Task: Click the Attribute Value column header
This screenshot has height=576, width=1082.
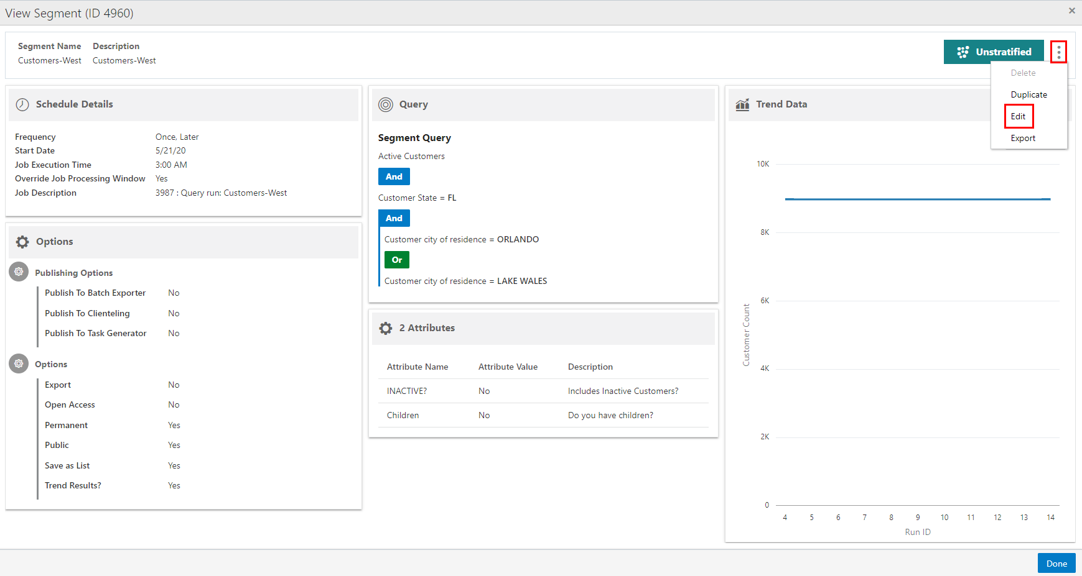Action: [x=508, y=367]
